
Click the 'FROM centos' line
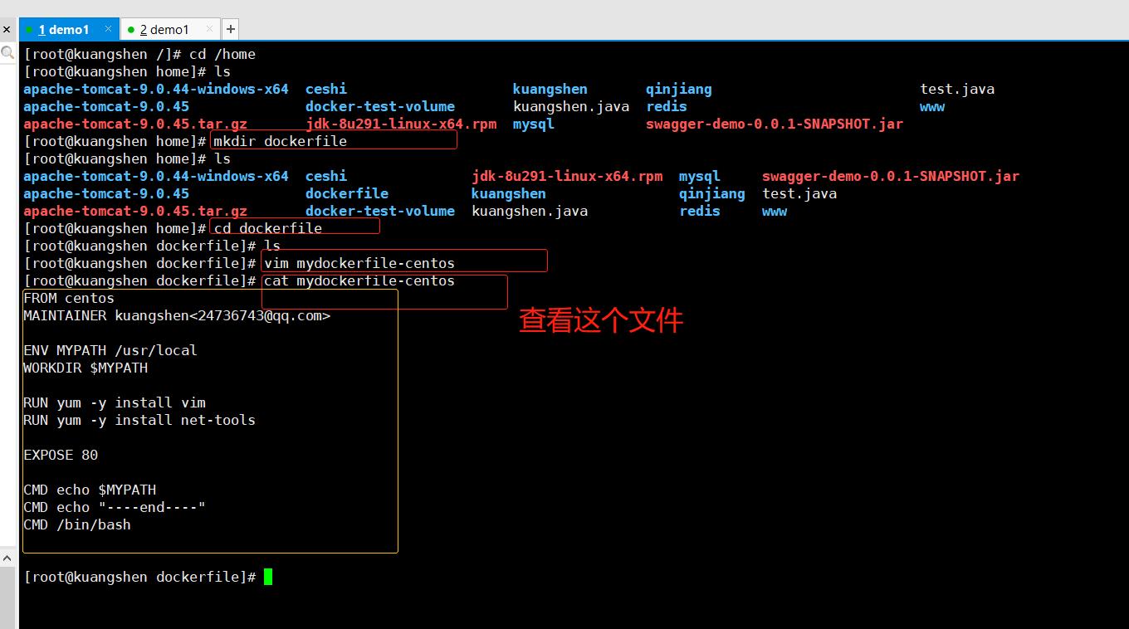pyautogui.click(x=69, y=298)
